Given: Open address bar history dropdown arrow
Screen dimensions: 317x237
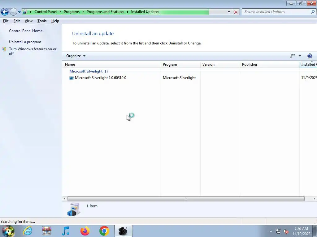Looking at the screenshot, I should [x=229, y=12].
